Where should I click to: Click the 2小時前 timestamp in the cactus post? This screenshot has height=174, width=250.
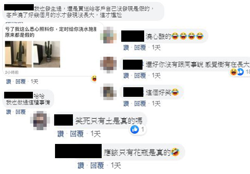12,72
